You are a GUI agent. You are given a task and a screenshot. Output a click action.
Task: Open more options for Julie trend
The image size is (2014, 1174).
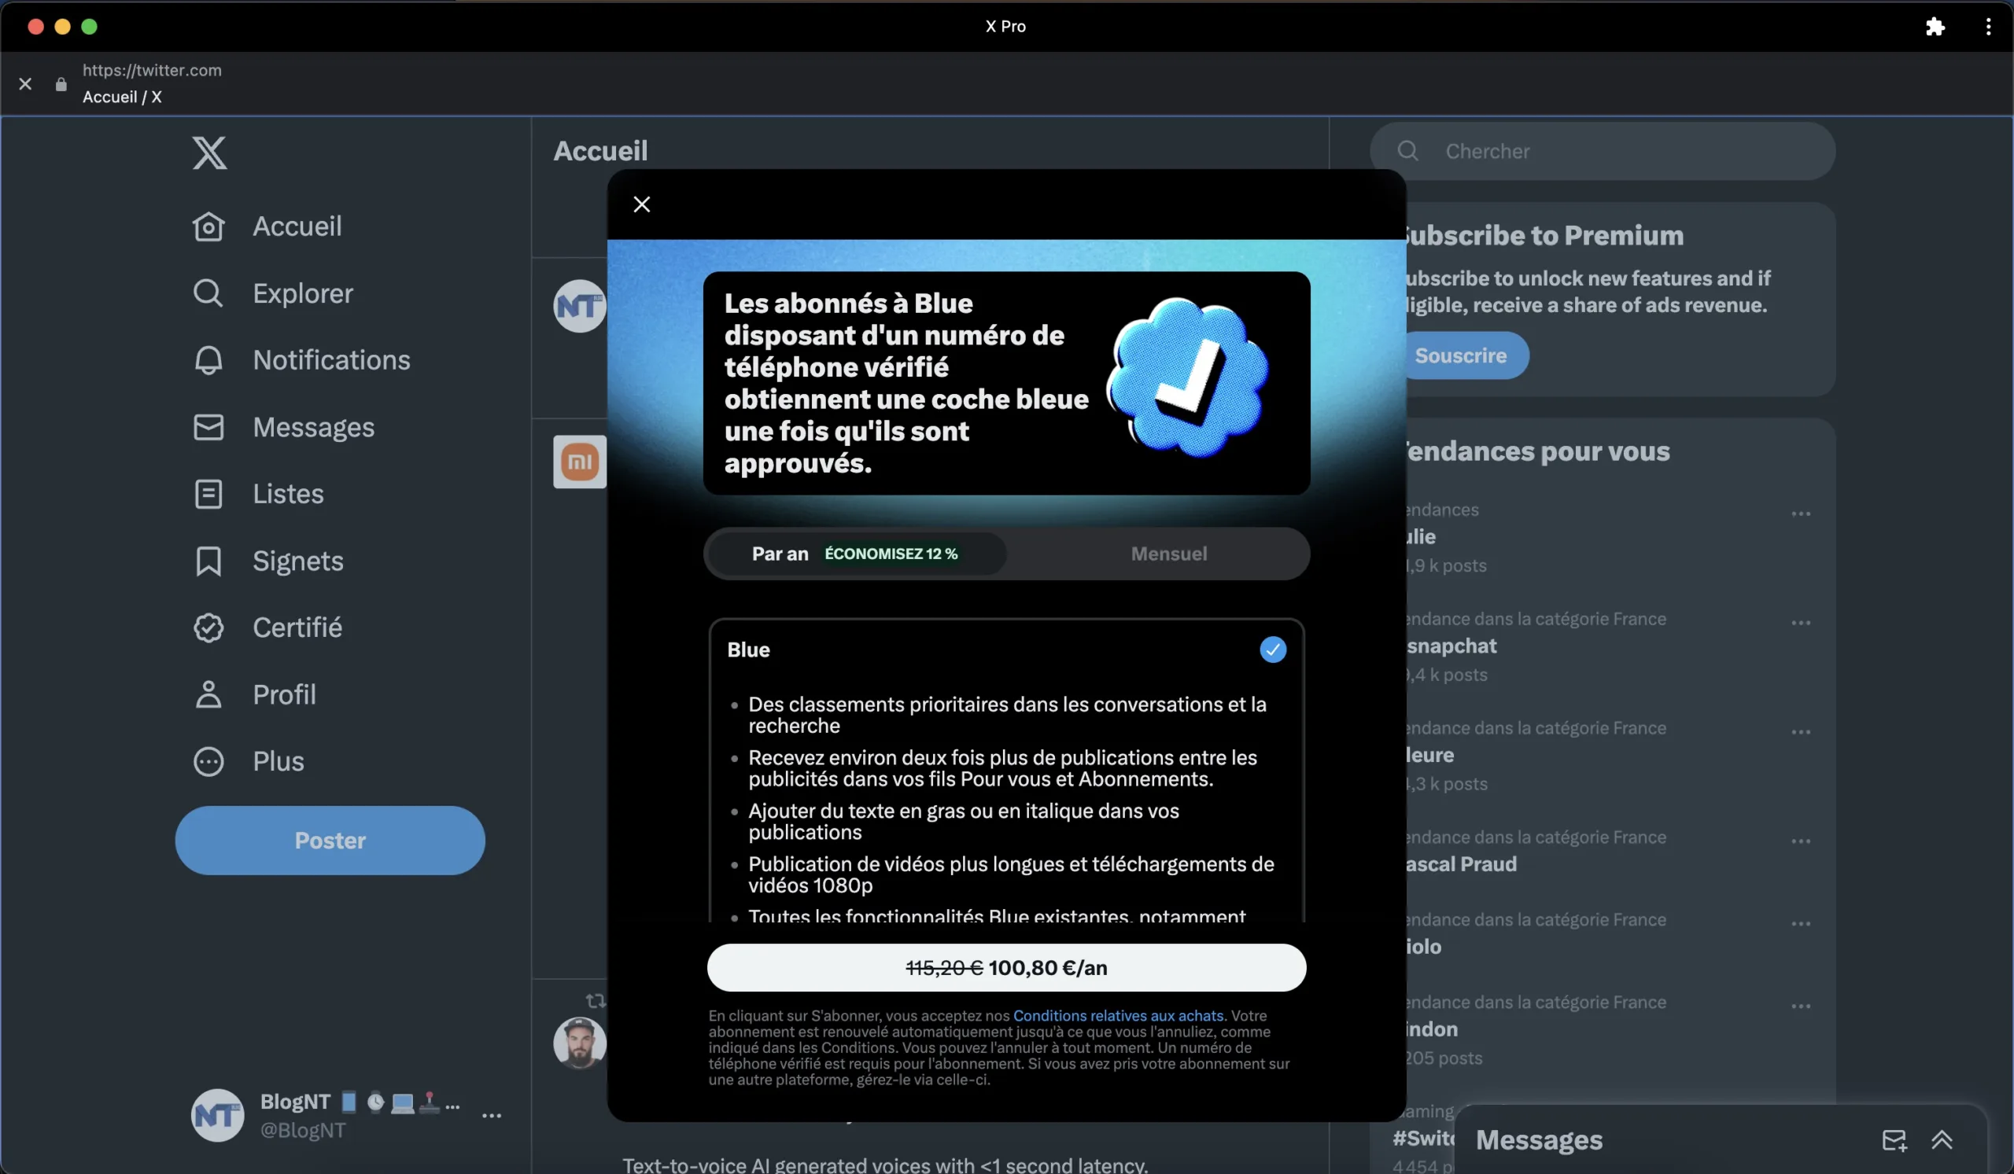pos(1801,513)
